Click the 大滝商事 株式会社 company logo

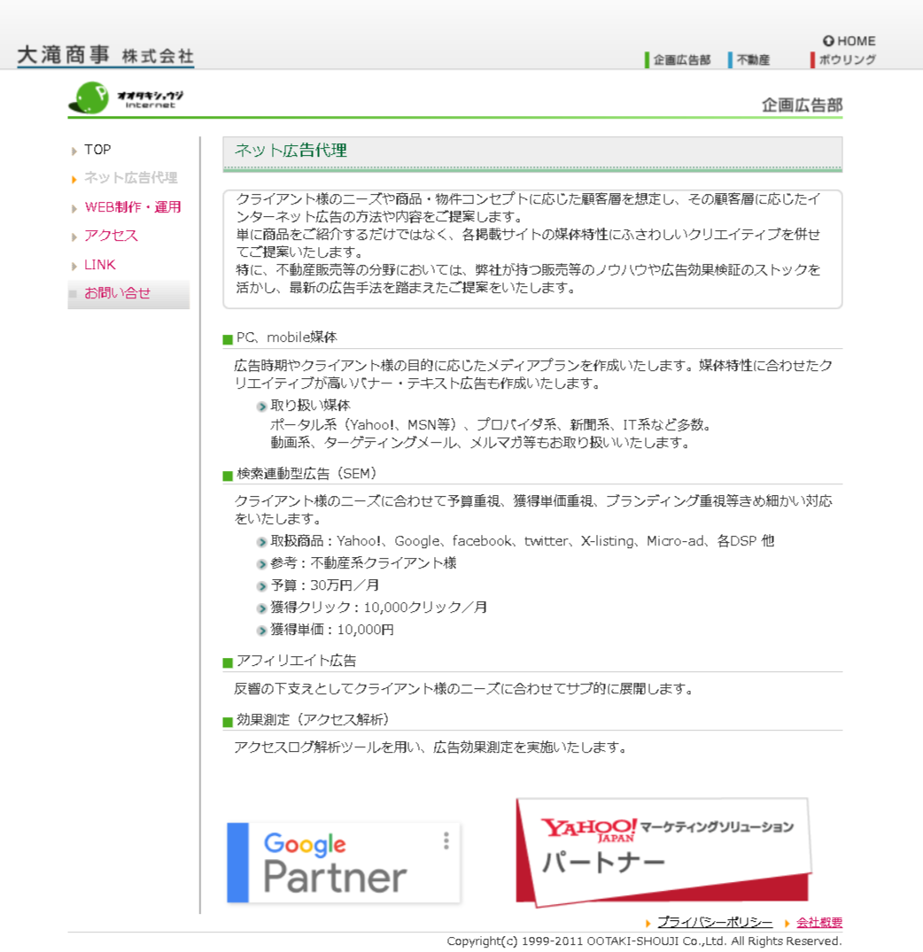105,56
